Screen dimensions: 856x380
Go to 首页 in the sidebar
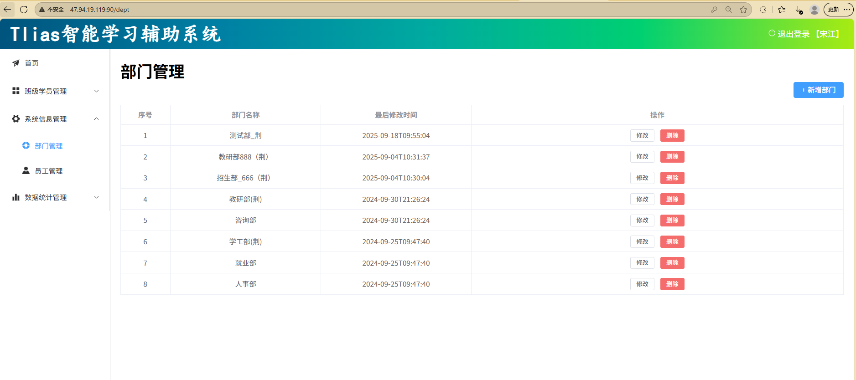pyautogui.click(x=31, y=63)
